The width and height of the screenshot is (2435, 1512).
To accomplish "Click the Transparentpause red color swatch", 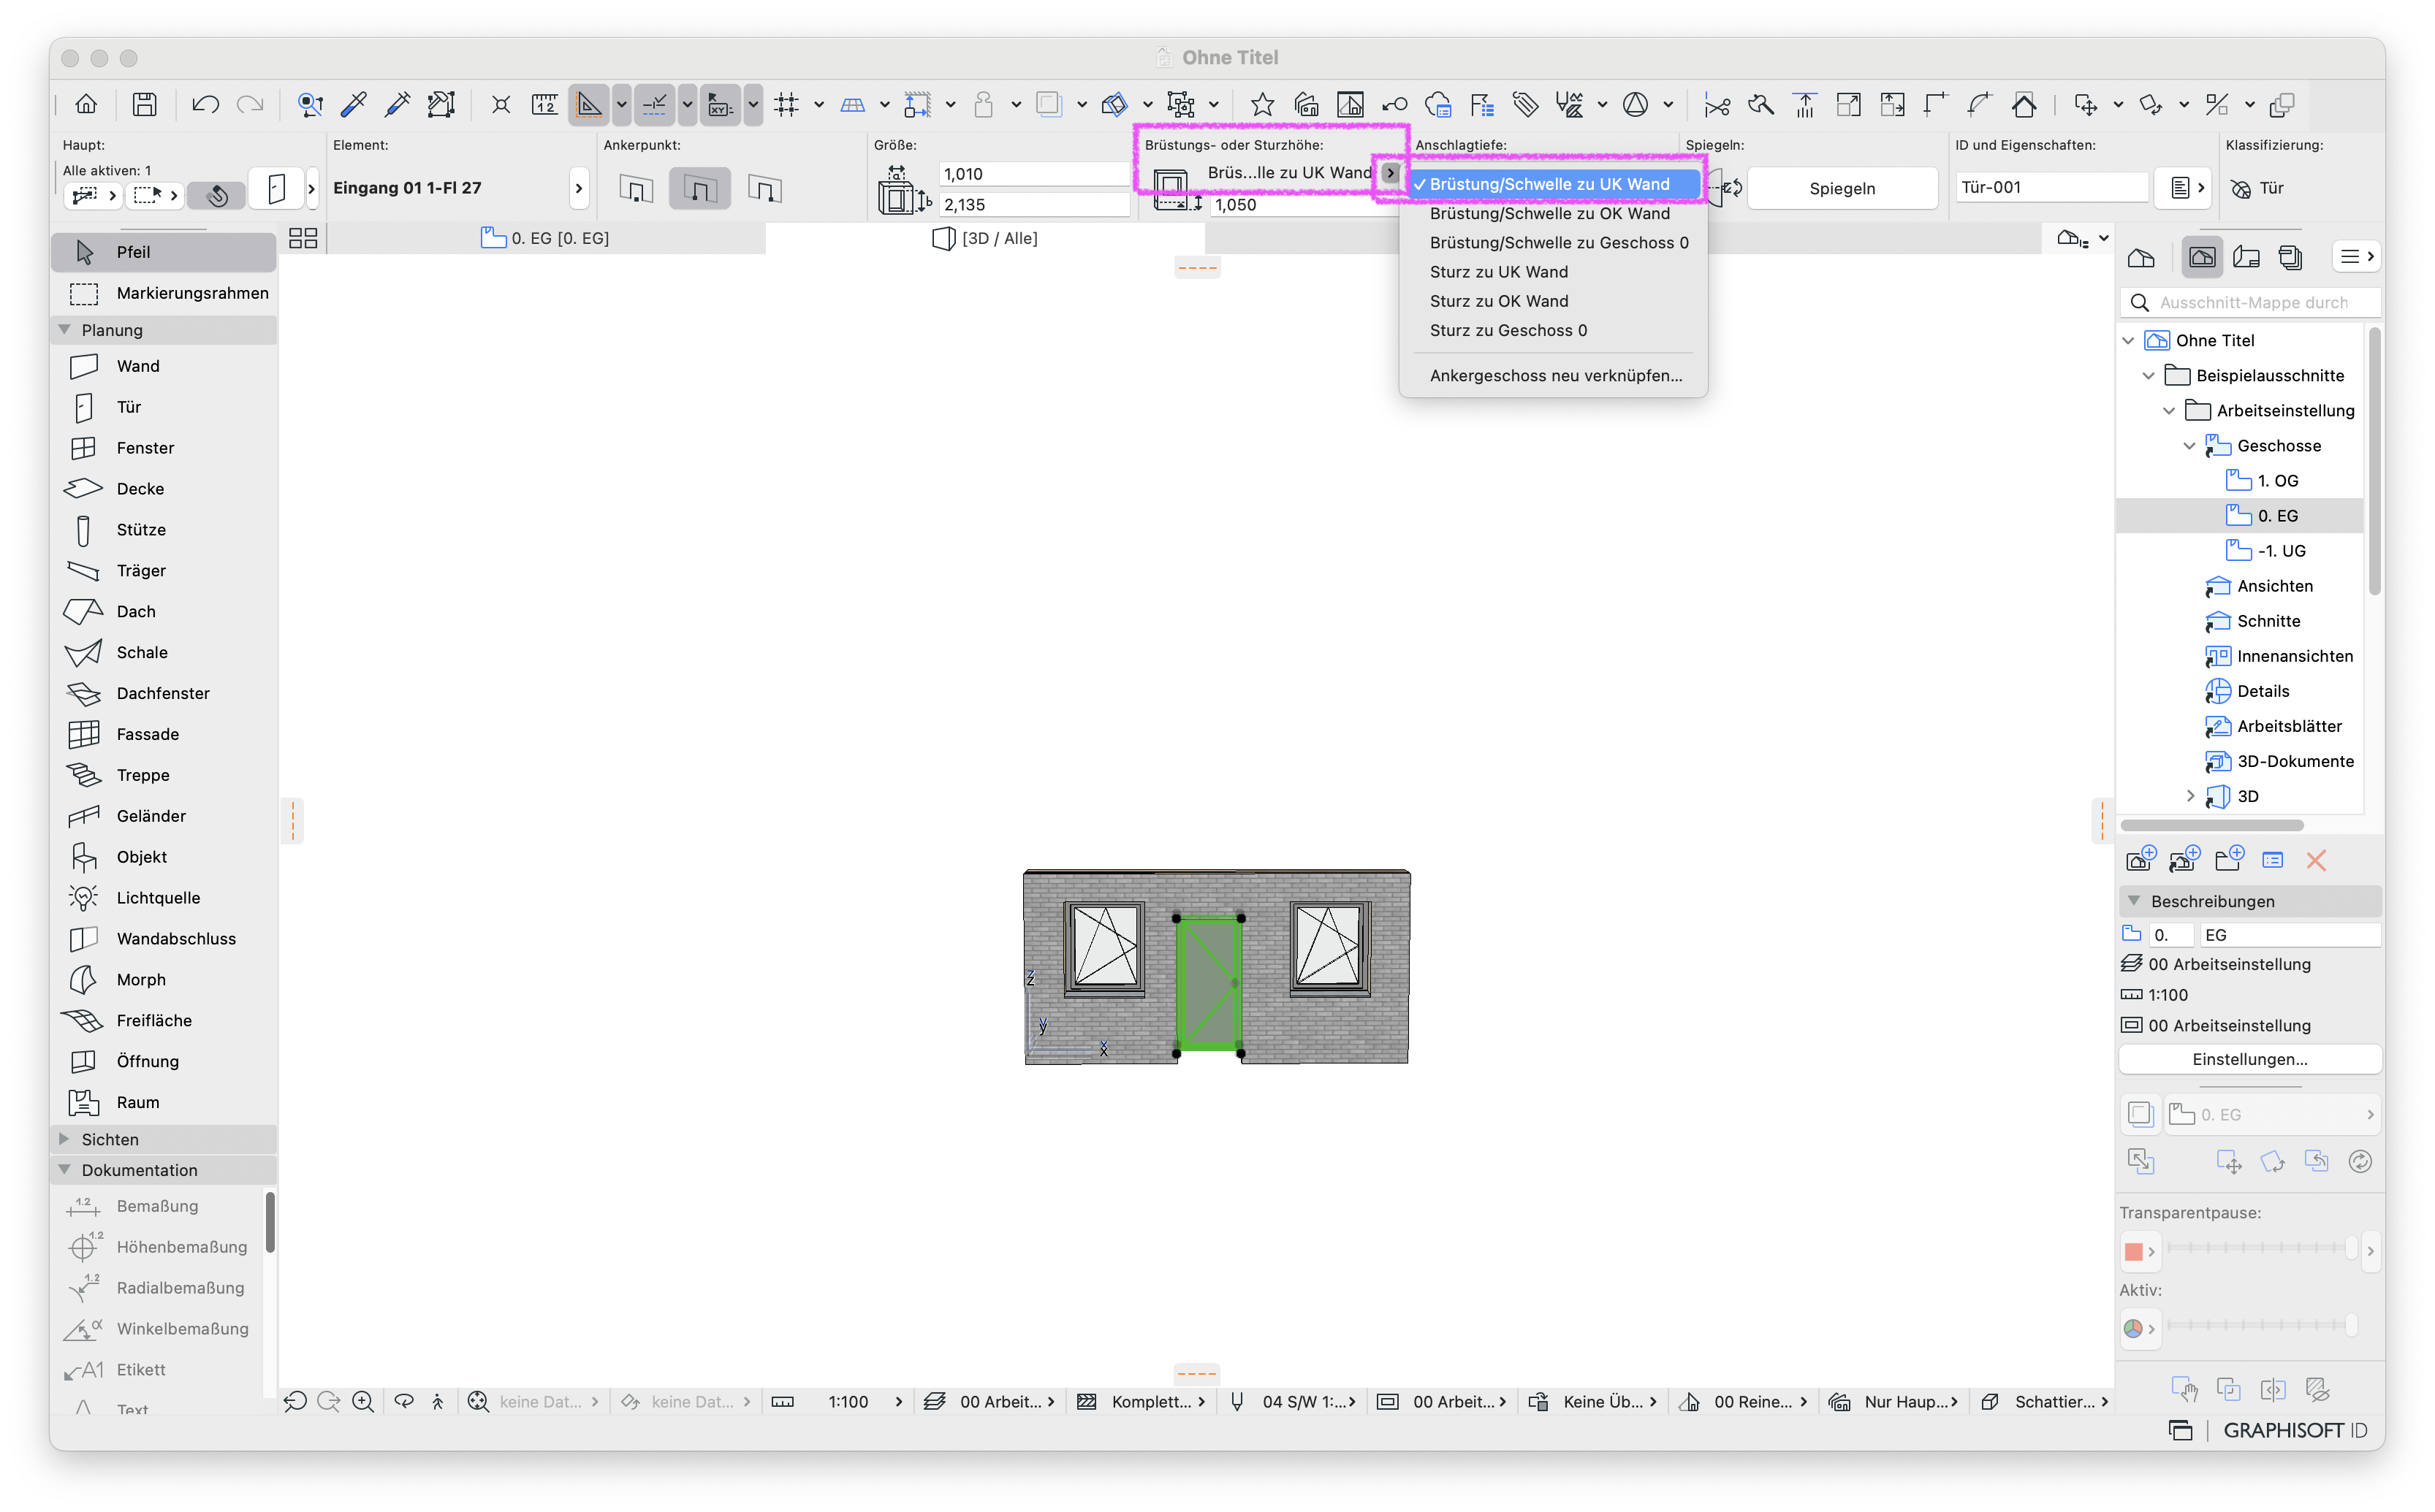I will point(2133,1252).
